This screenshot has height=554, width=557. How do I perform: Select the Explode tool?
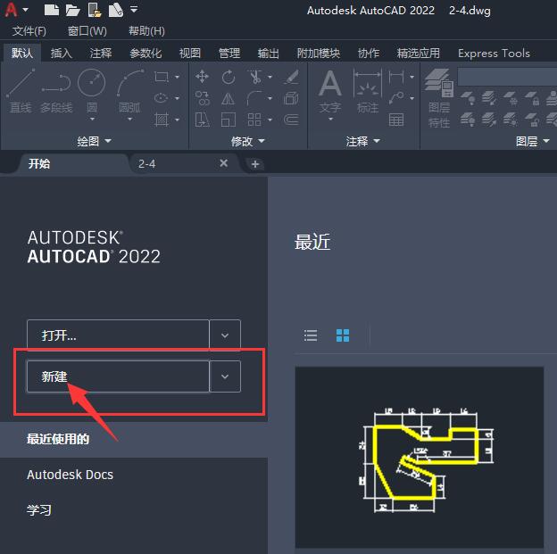click(291, 98)
